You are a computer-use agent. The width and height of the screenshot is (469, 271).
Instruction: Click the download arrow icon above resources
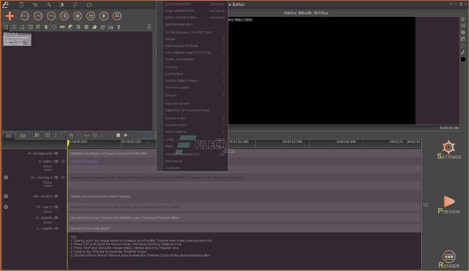149,27
